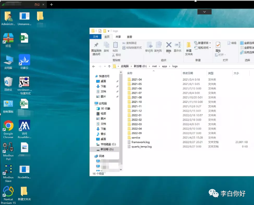This screenshot has height=205, width=254.
Task: Go up one folder level arrow
Action: [109, 66]
